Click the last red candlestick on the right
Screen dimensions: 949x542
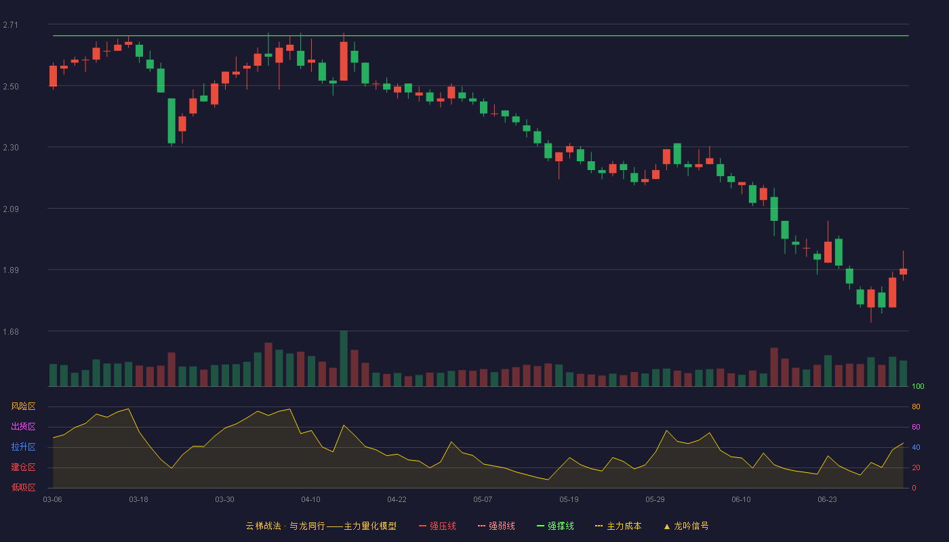(903, 271)
